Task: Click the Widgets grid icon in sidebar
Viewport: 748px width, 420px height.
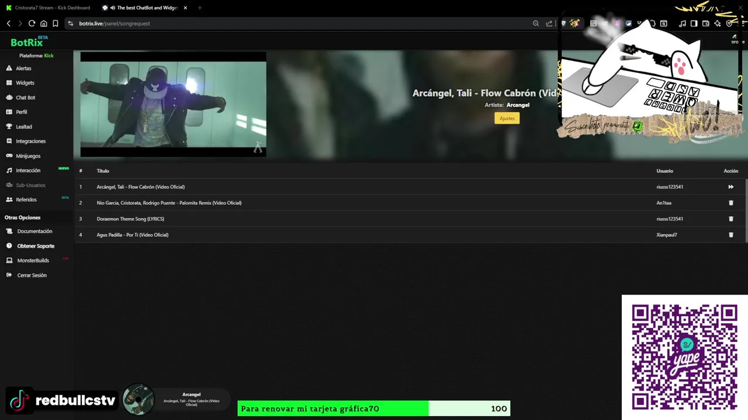Action: 9,83
